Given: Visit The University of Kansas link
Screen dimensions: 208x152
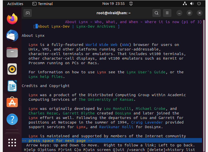Looking at the screenshot, I should [x=106, y=99].
